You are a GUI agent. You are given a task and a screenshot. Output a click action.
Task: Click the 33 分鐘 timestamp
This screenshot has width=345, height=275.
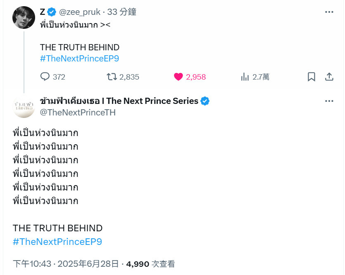[121, 12]
